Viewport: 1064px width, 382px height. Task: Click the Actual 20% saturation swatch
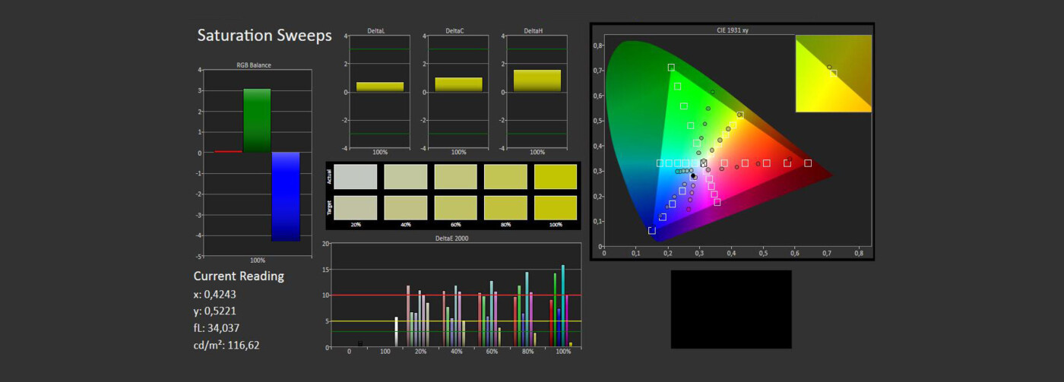pyautogui.click(x=356, y=176)
